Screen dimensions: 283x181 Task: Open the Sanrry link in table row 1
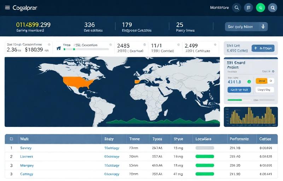pos(26,148)
